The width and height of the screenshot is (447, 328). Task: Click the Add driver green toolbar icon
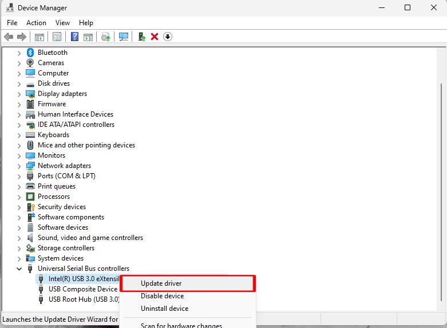tap(142, 37)
